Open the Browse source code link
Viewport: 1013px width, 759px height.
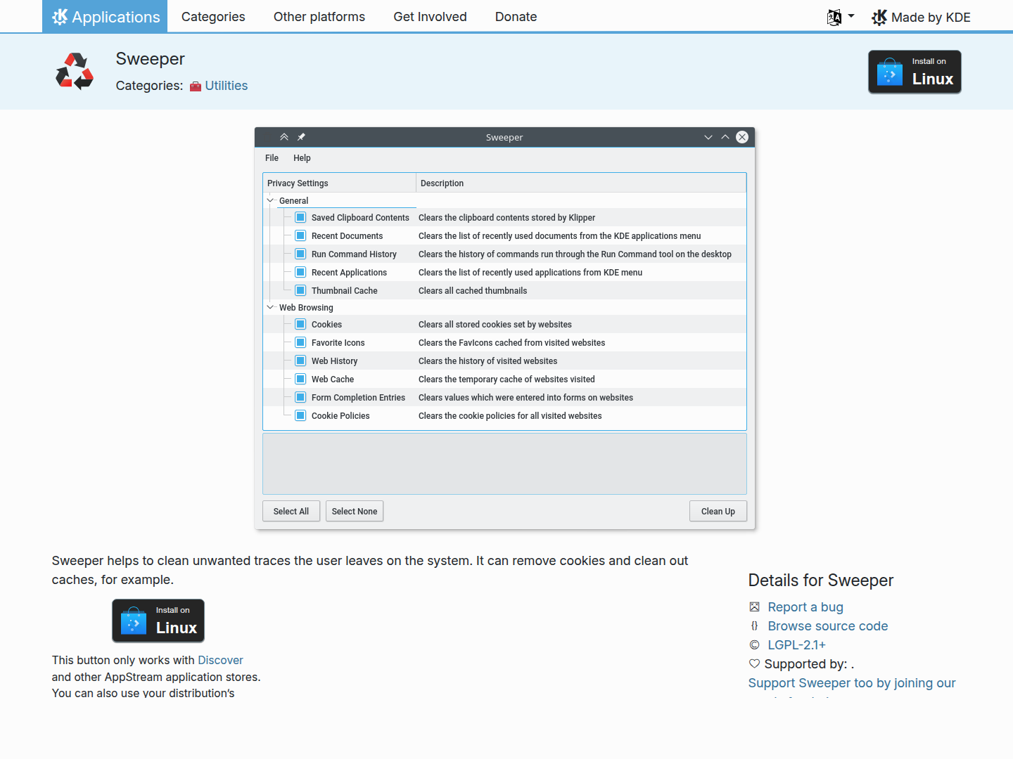point(828,626)
